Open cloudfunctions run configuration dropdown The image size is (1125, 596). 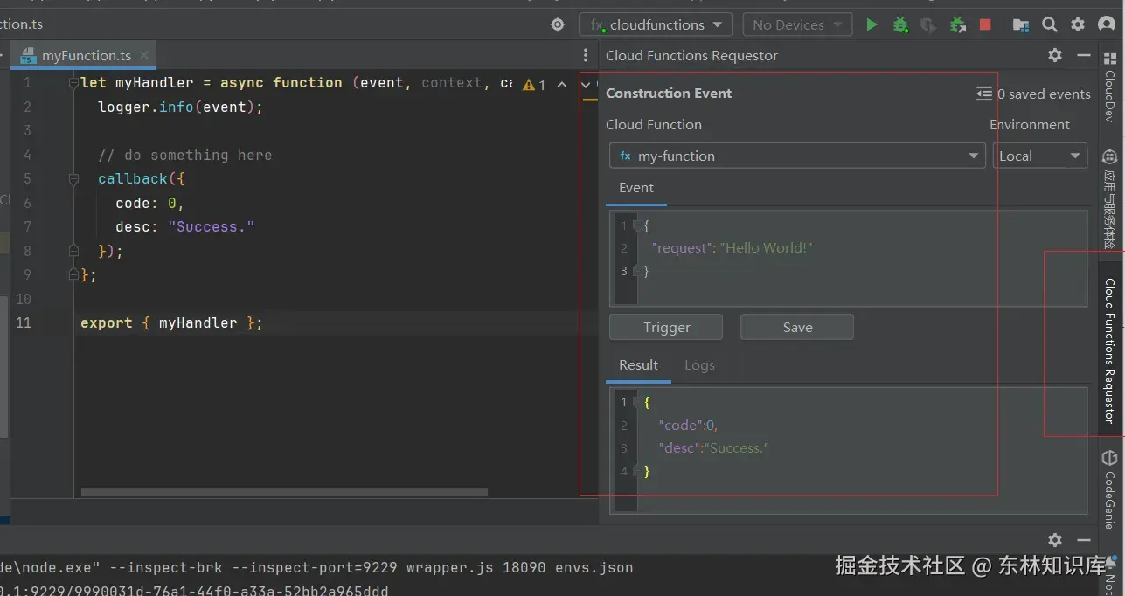656,25
